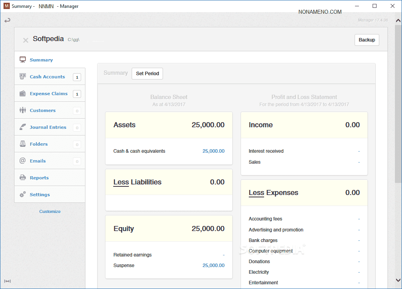Screen dimensions: 402x289
Task: Open the Customize link below sidebar
Action: coord(50,211)
